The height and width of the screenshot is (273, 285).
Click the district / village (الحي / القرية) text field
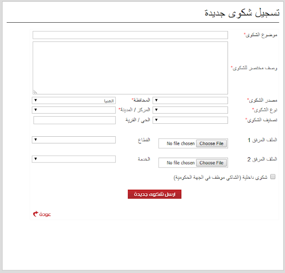click(74, 120)
